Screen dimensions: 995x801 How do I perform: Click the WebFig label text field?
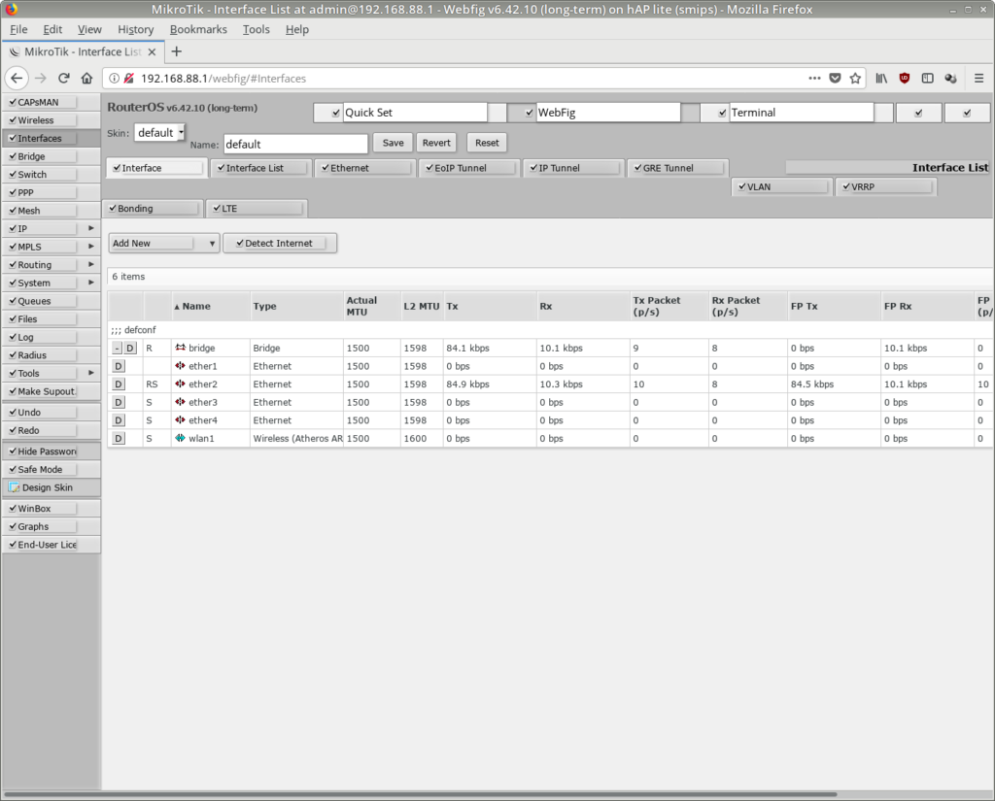point(608,113)
